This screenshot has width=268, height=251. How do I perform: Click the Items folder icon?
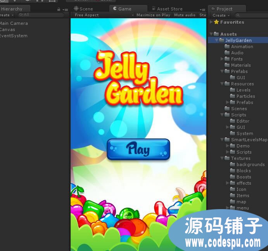[232, 196]
